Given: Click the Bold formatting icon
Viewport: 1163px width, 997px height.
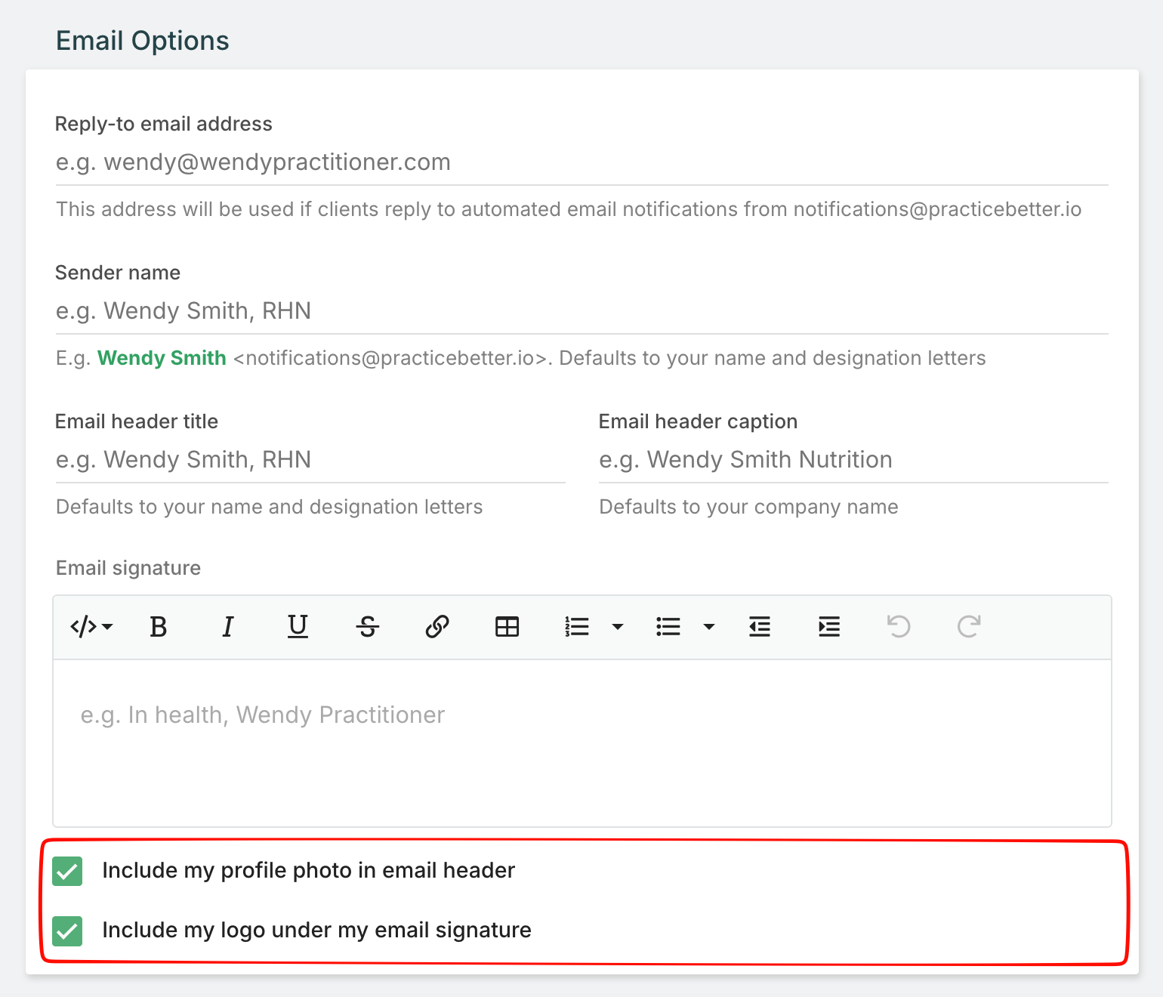Looking at the screenshot, I should click(x=158, y=627).
